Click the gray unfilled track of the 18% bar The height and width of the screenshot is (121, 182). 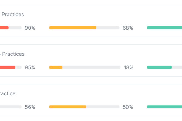click(92, 67)
